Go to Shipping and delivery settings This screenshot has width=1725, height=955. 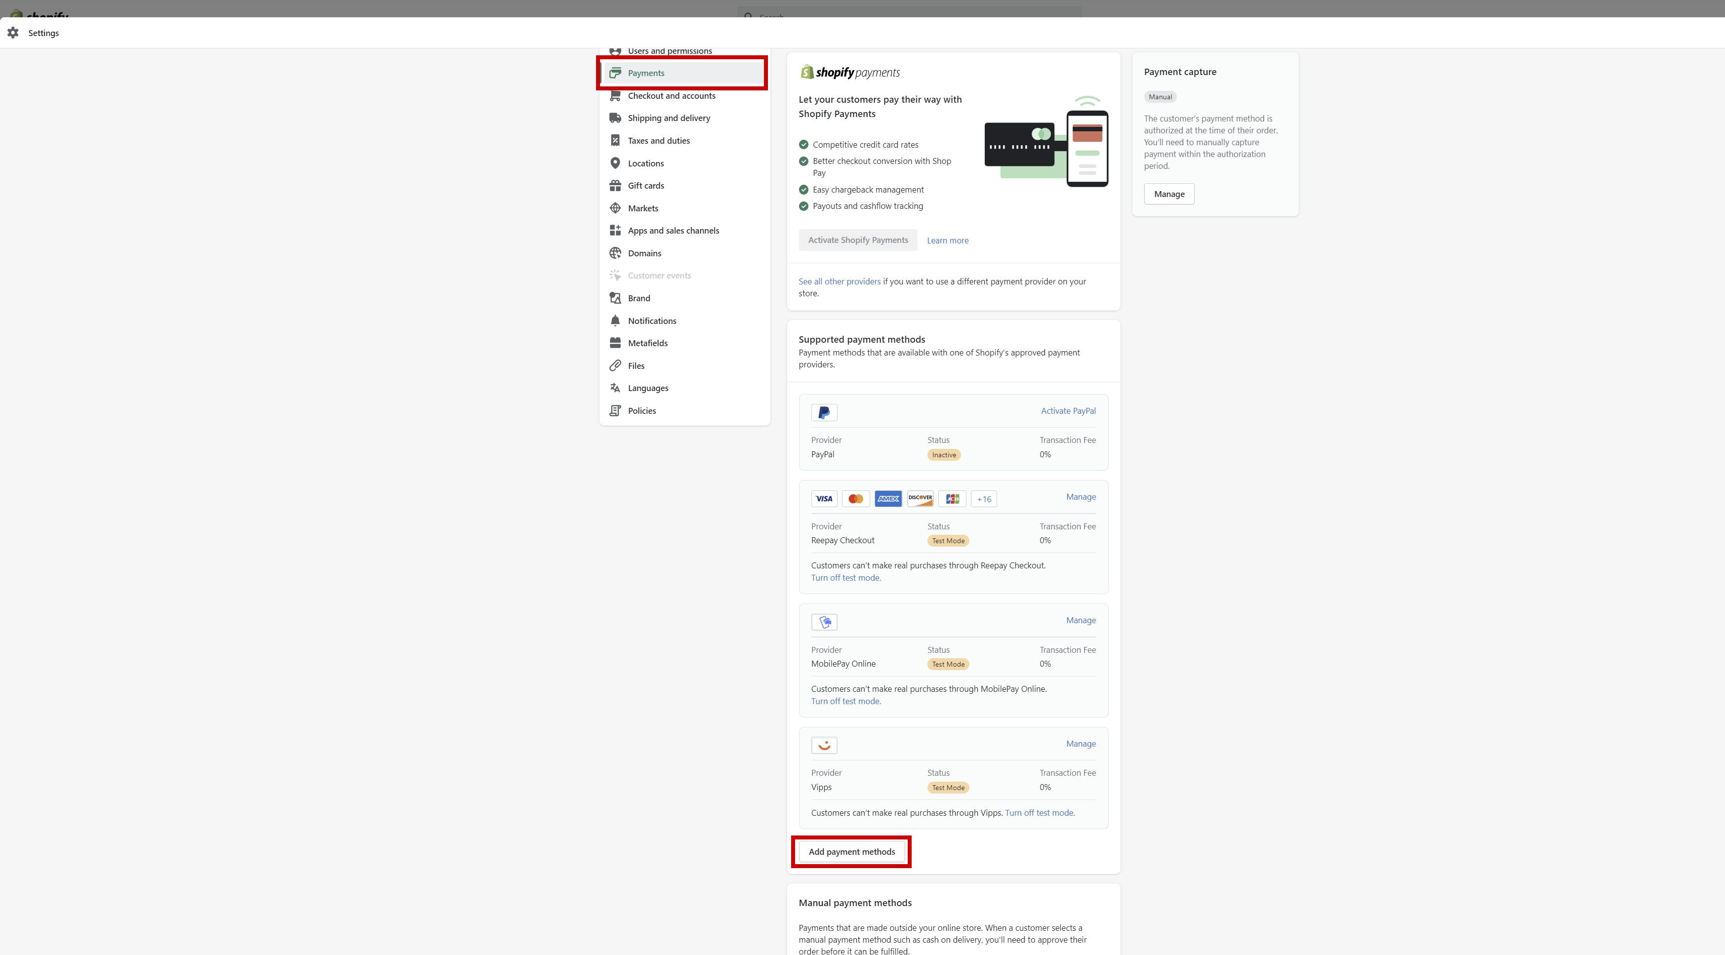[x=683, y=118]
